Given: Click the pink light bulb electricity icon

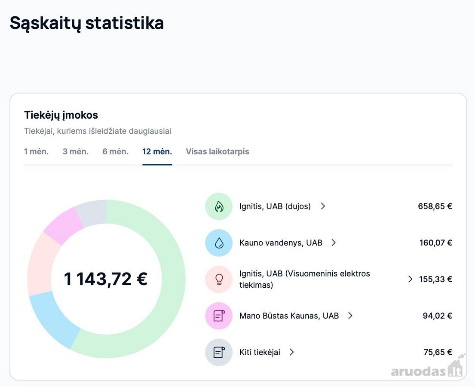Looking at the screenshot, I should pyautogui.click(x=219, y=279).
